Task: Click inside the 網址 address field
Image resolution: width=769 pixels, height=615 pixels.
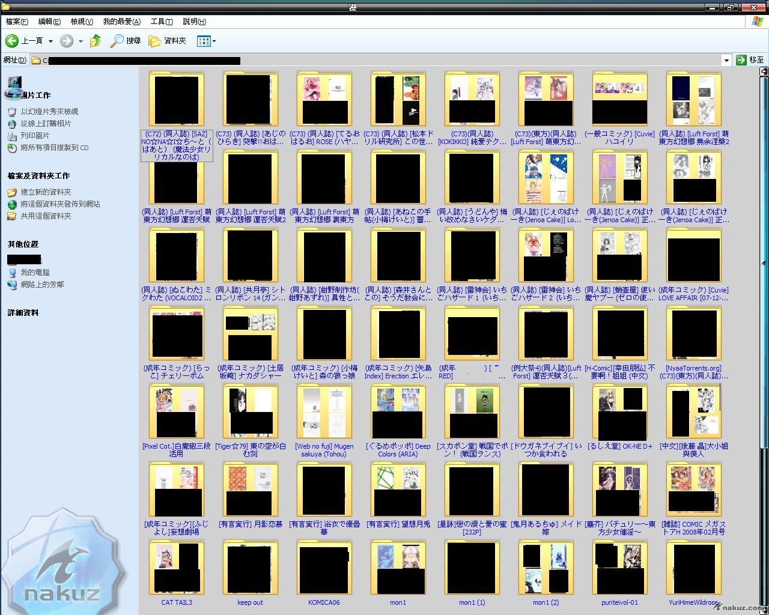Action: click(x=376, y=60)
